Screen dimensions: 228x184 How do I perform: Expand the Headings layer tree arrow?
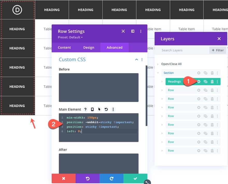point(162,82)
